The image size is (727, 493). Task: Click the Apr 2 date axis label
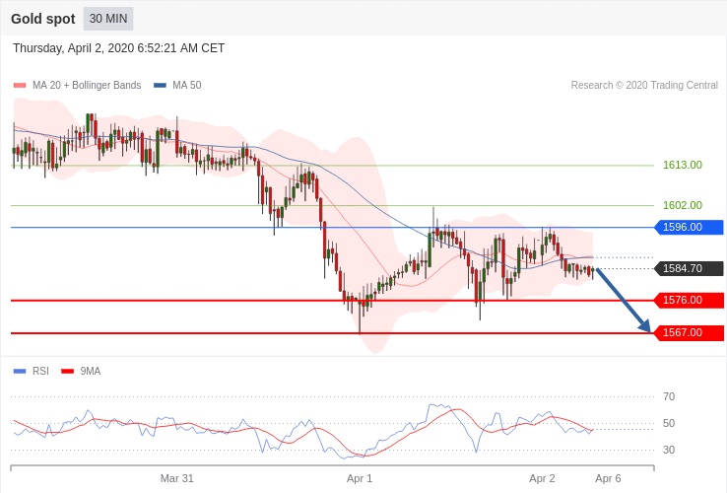point(542,478)
